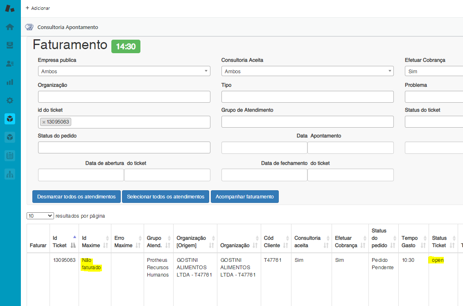Click Selecionar todos os atendimentos button
The height and width of the screenshot is (306, 463).
click(x=165, y=197)
